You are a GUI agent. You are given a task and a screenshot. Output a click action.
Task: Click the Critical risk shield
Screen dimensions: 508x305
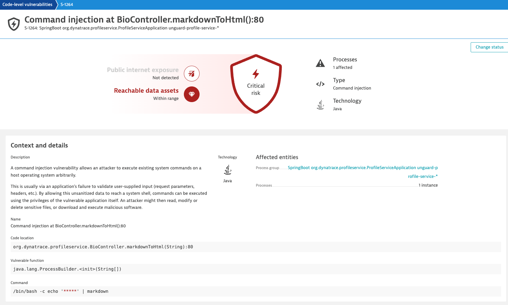coord(256,84)
